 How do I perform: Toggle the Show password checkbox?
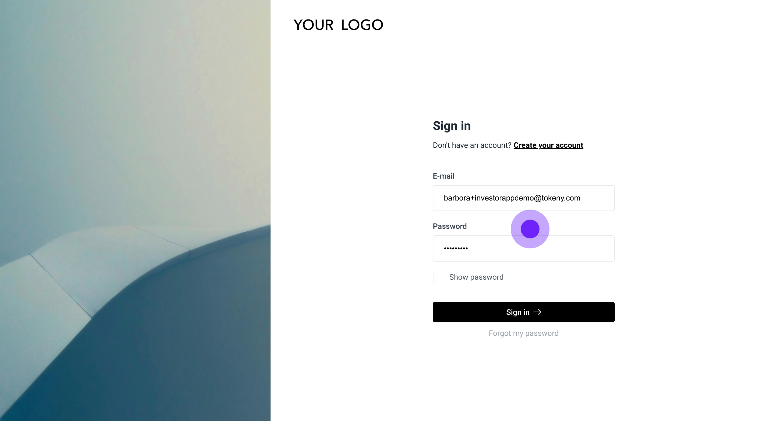click(x=437, y=277)
